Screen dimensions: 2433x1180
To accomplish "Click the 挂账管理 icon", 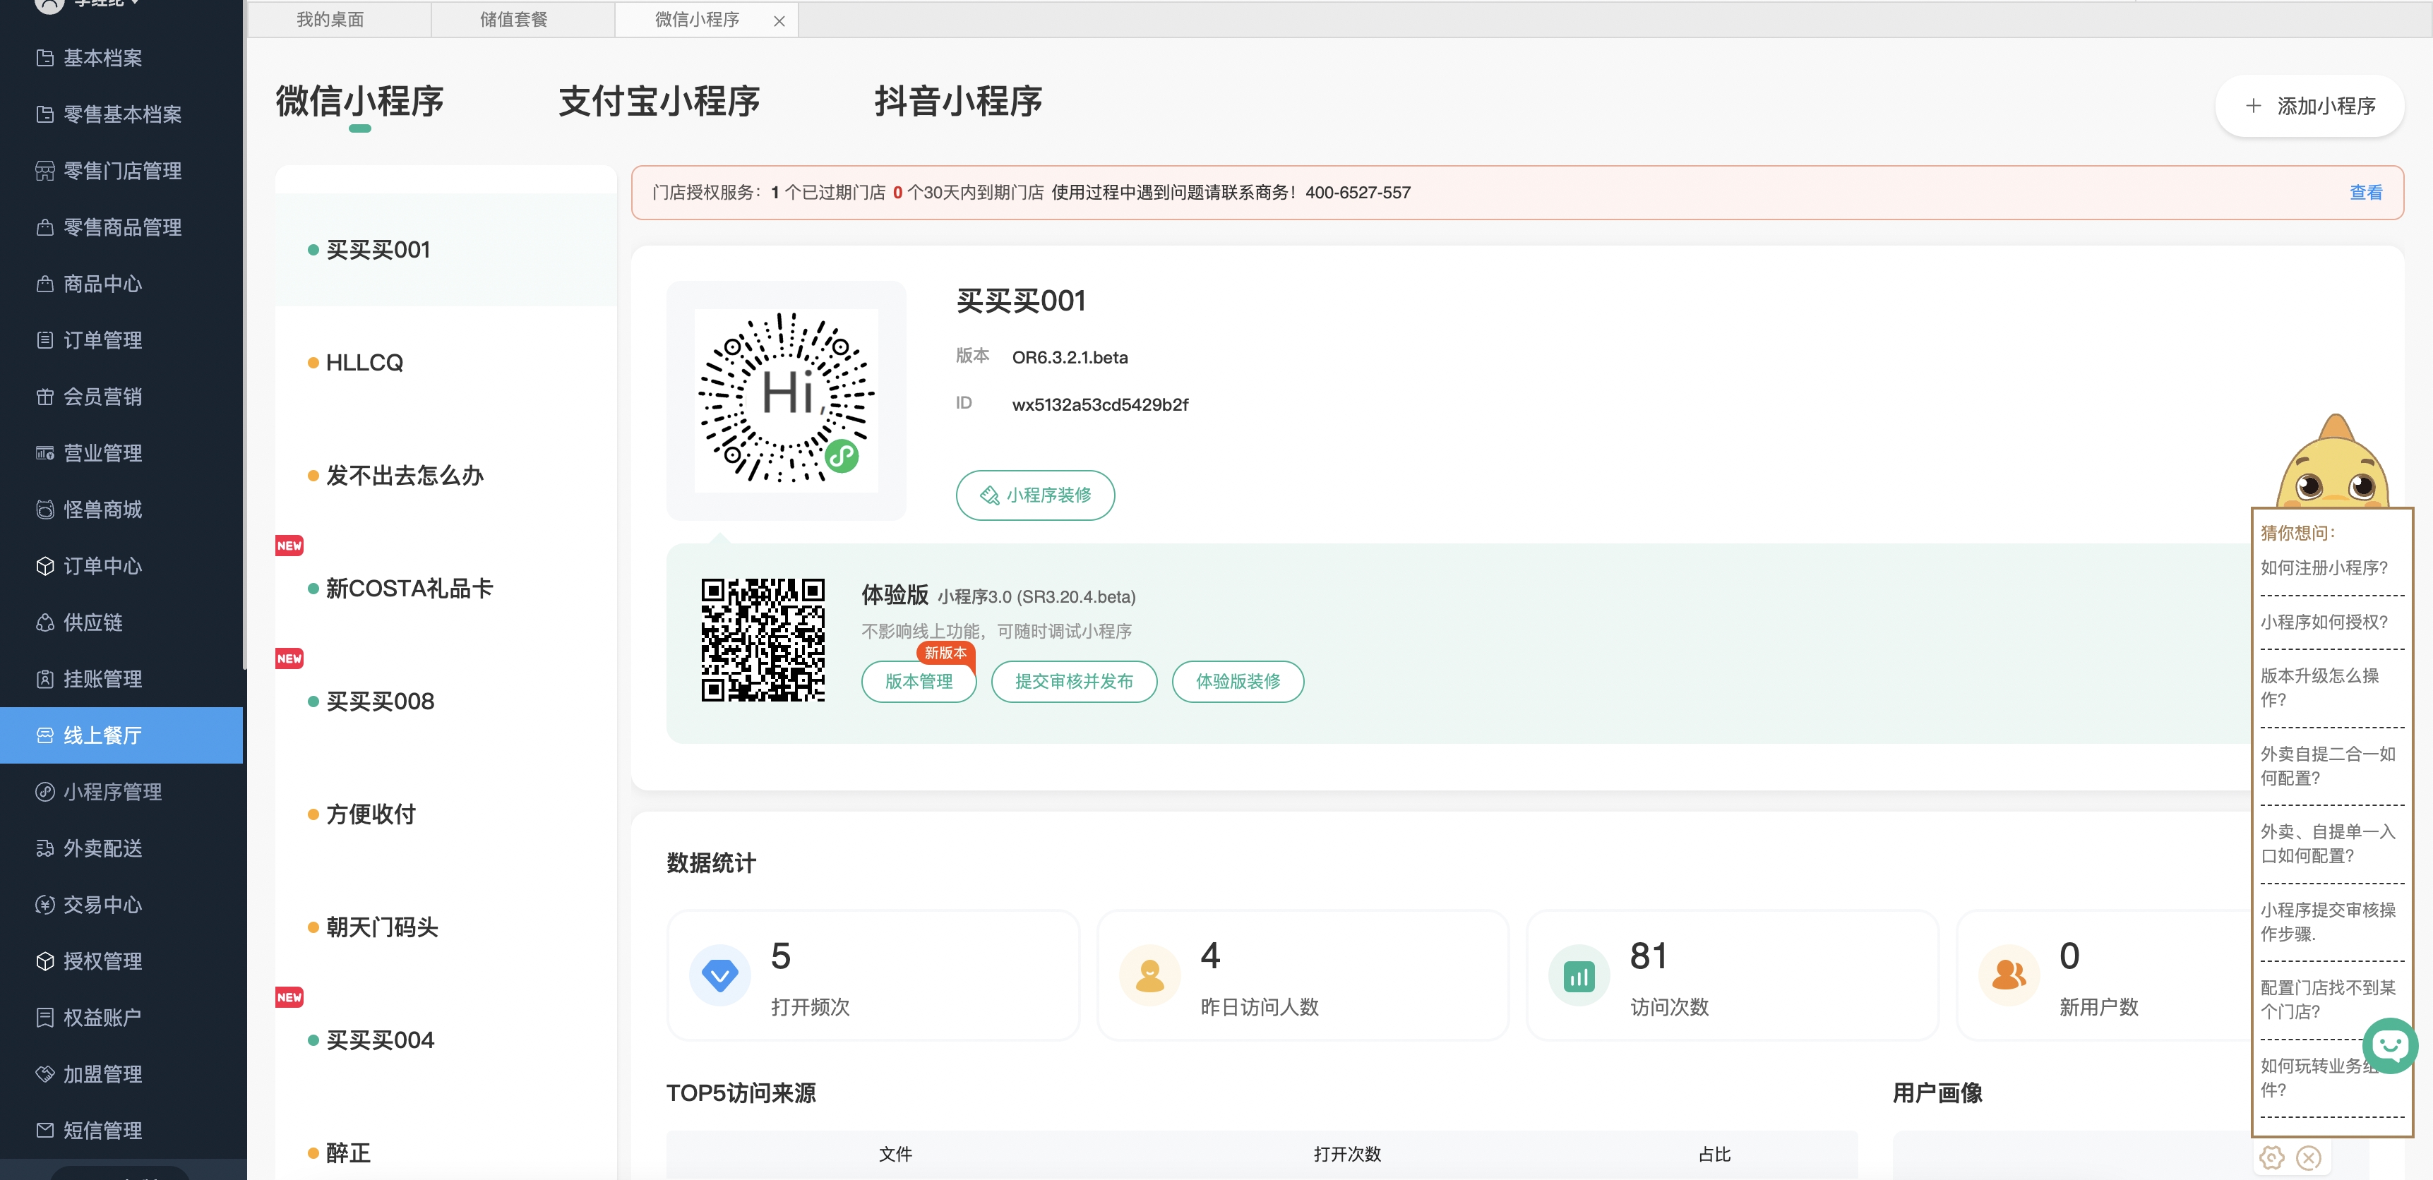I will (x=44, y=679).
